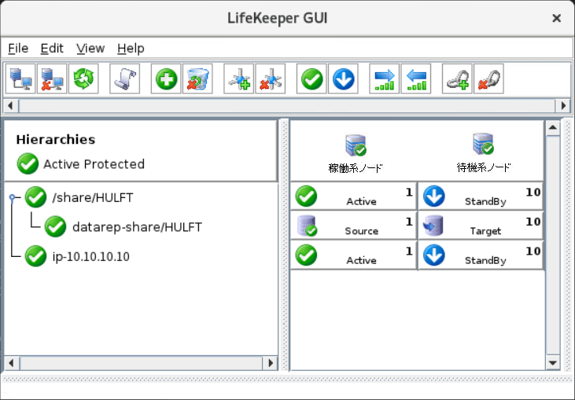The width and height of the screenshot is (575, 400).
Task: Click the Unextend Resource Hierarchy left-arrow icon
Action: pos(416,79)
